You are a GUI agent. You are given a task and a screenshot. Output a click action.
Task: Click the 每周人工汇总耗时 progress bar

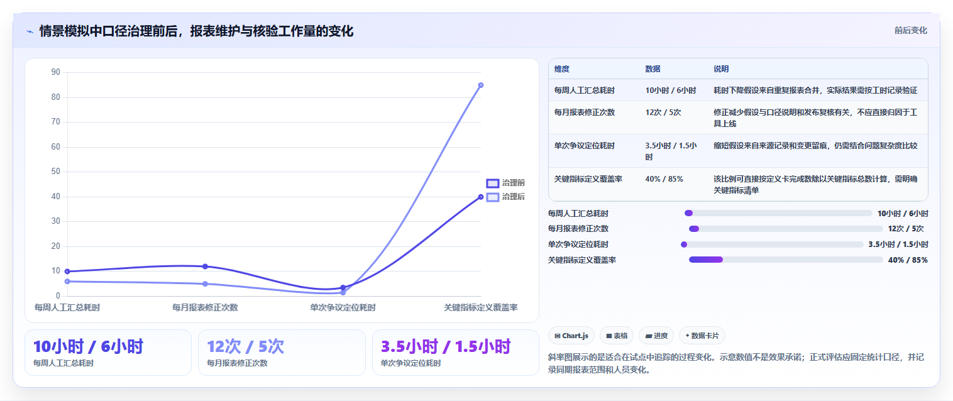coord(778,213)
